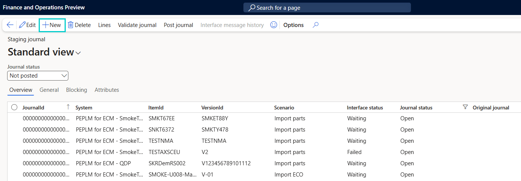Click VersionId cell V2
Viewport: 521px width, 181px height.
coord(205,152)
